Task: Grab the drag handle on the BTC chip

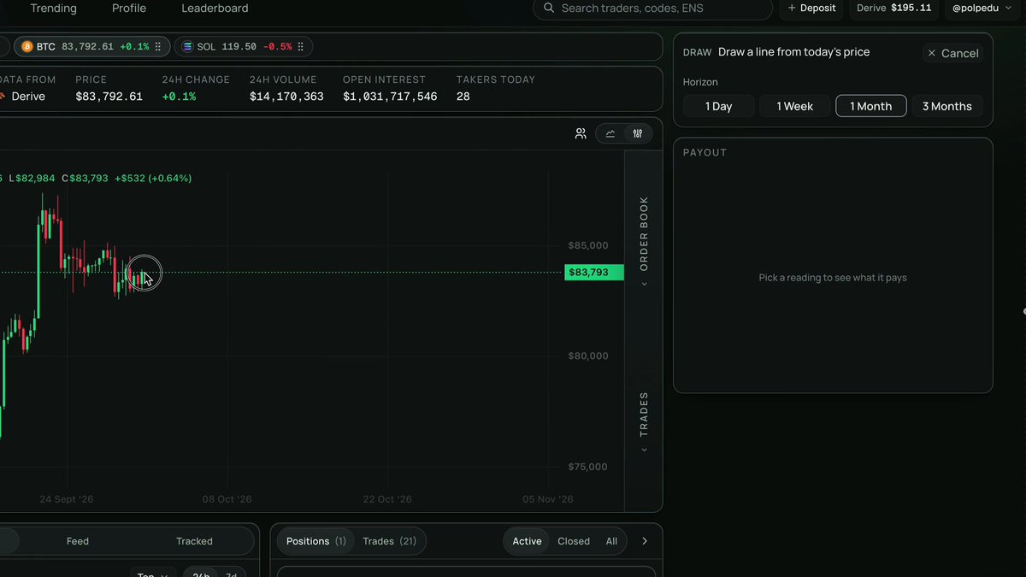Action: pyautogui.click(x=157, y=47)
